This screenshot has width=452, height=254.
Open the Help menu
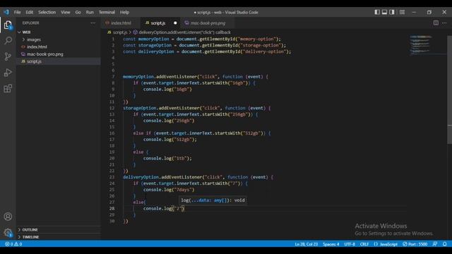point(124,12)
